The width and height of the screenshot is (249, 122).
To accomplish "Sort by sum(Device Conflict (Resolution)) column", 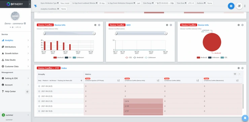I will coord(237,80).
